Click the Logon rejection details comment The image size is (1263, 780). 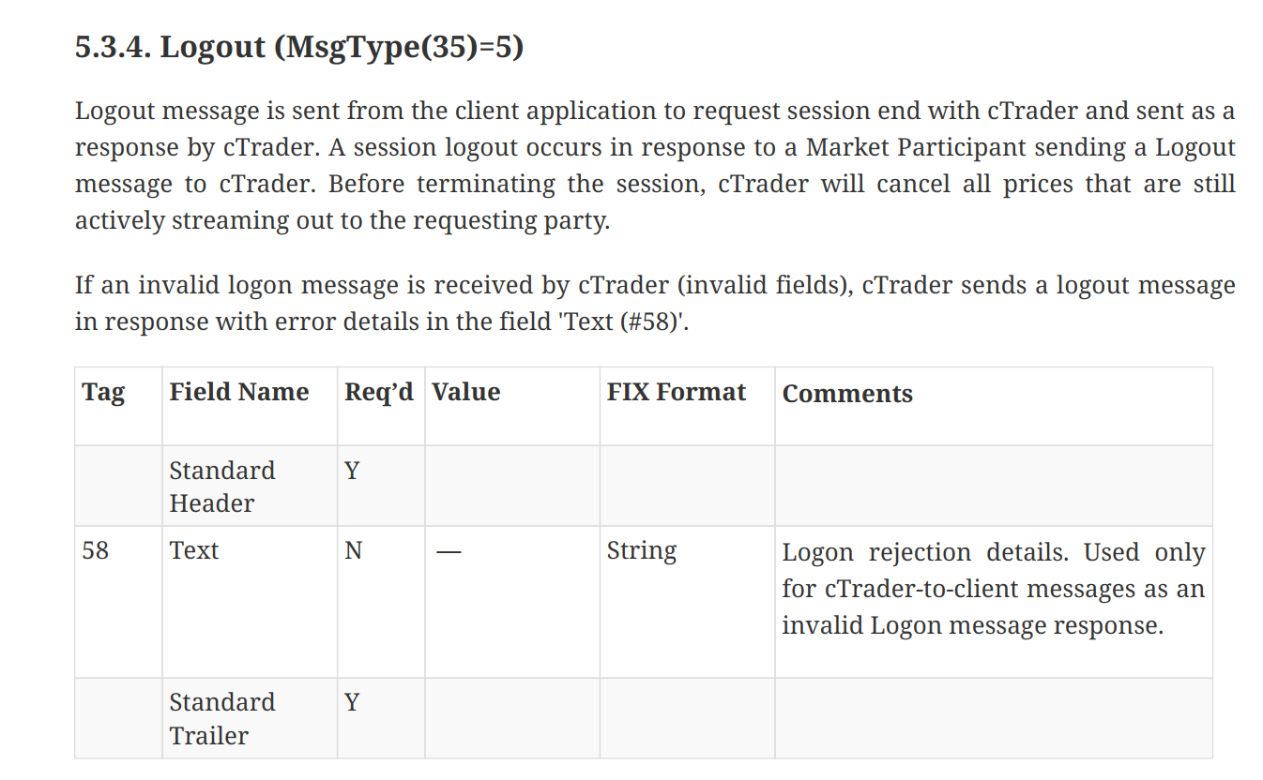994,589
